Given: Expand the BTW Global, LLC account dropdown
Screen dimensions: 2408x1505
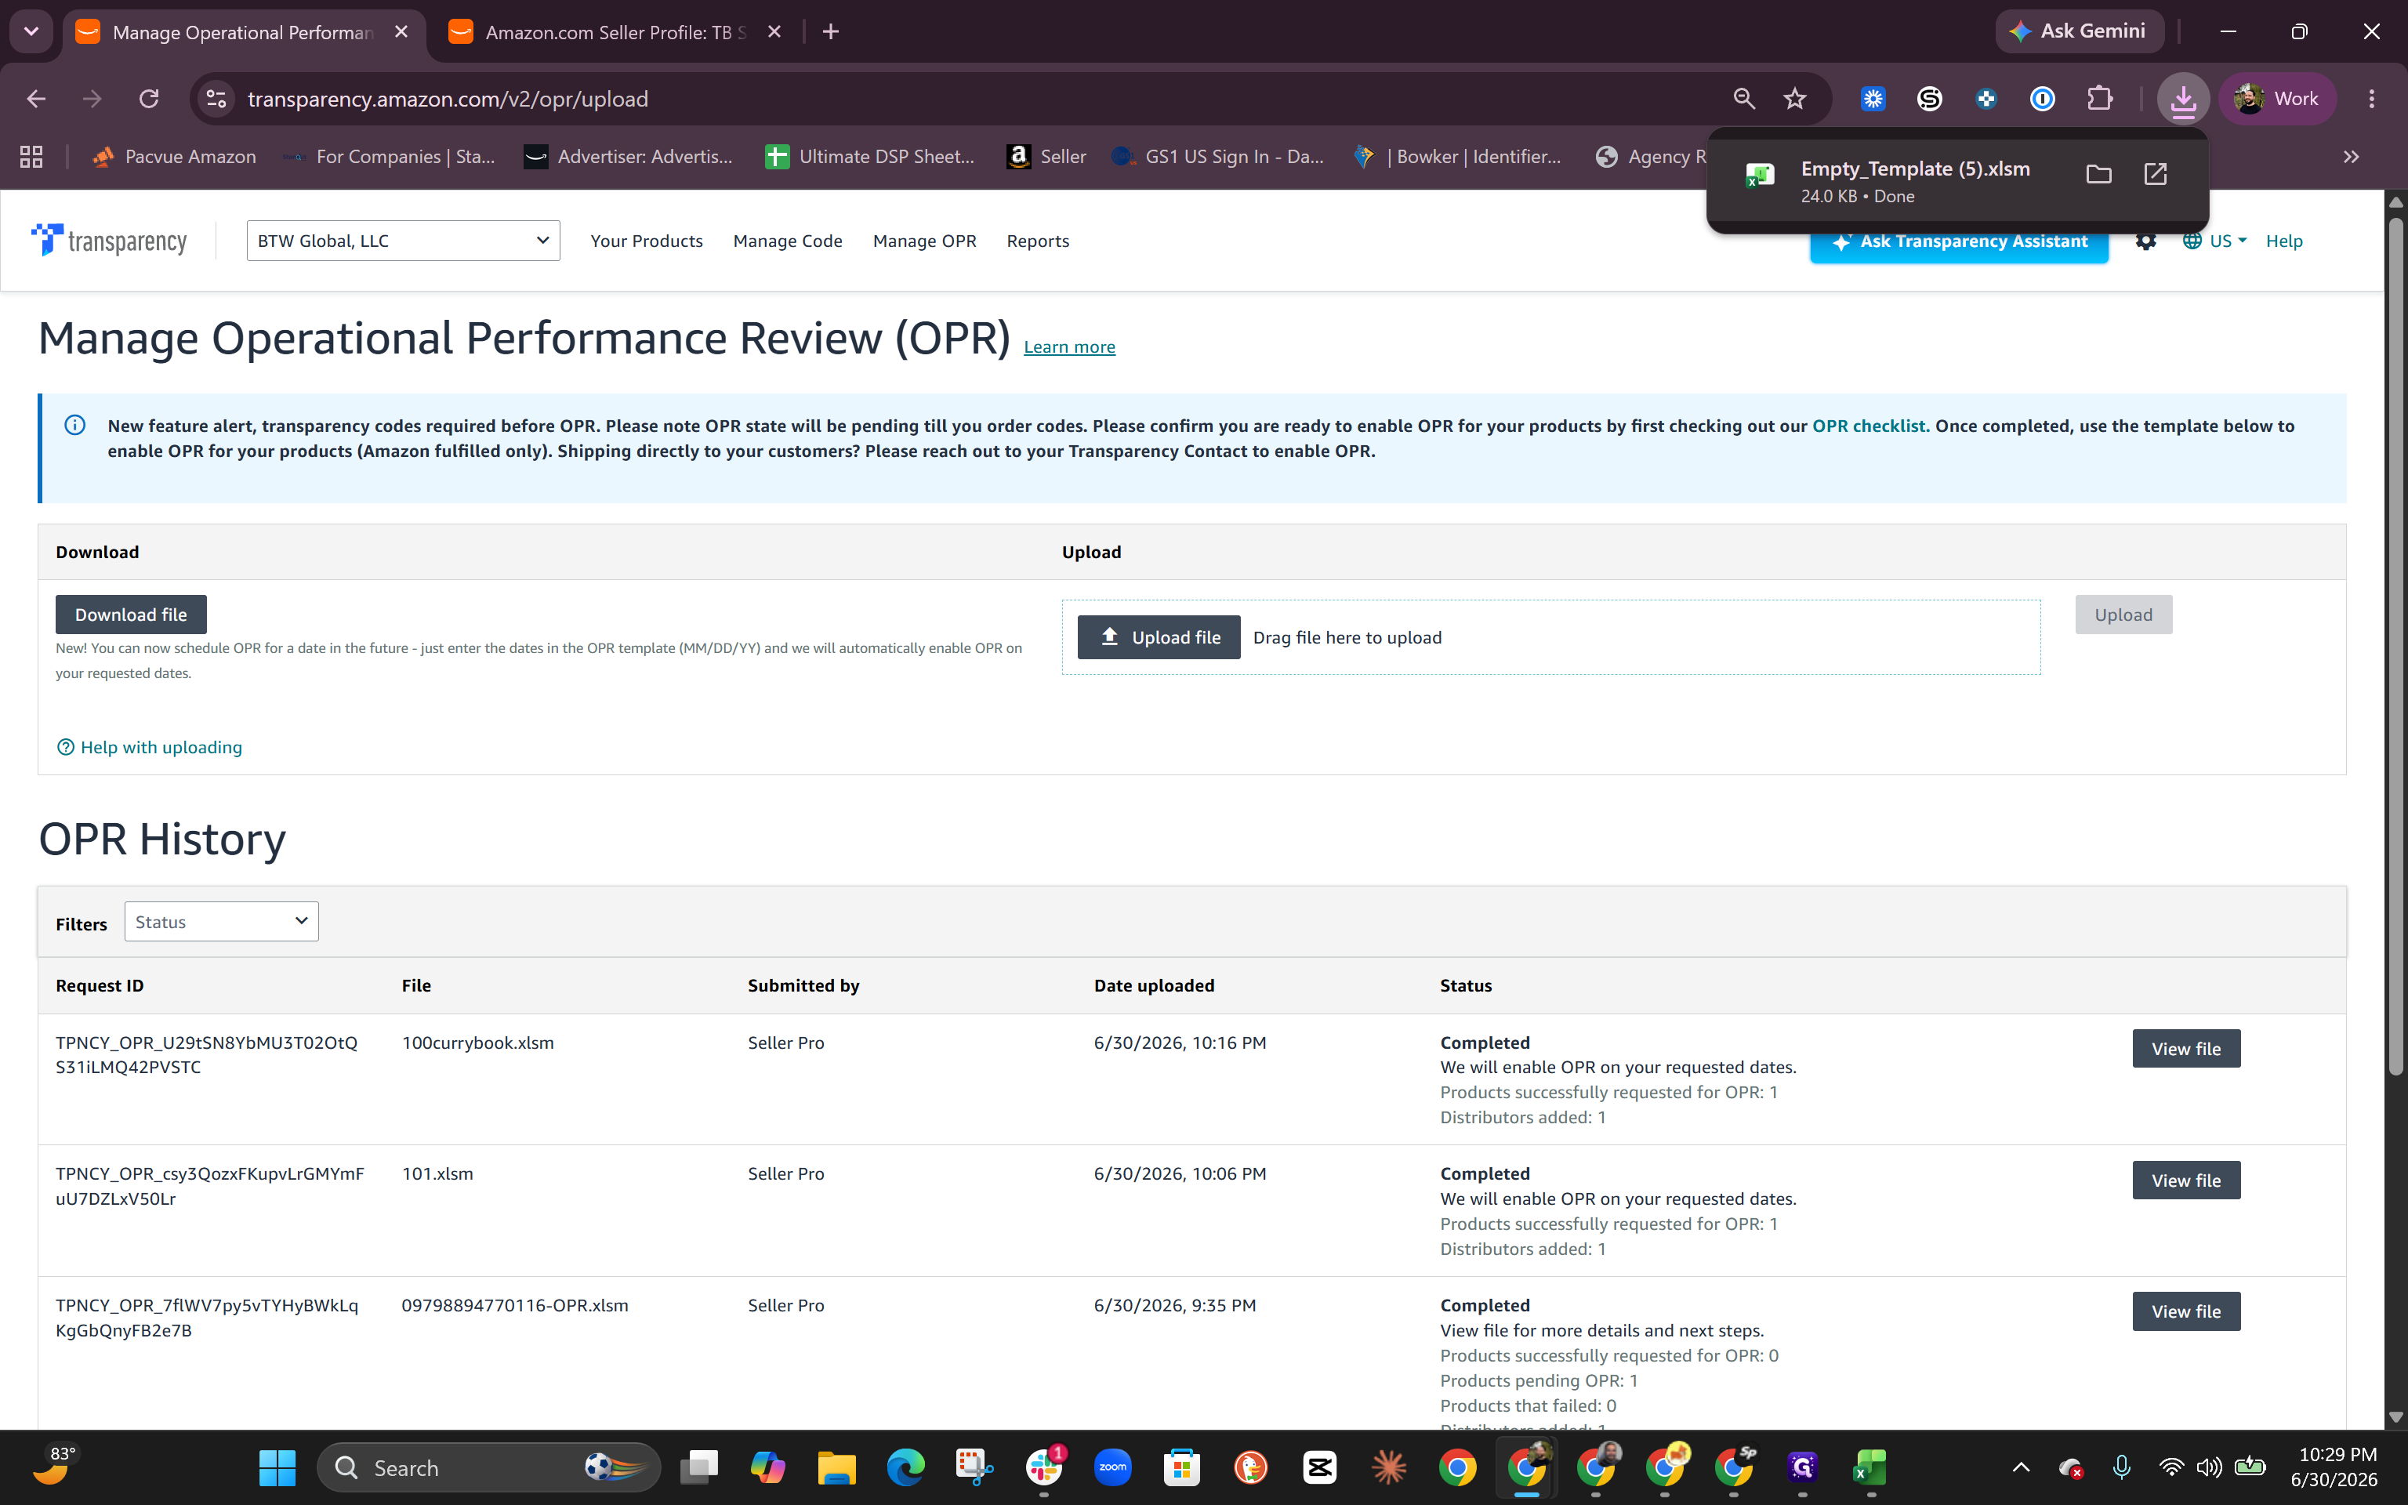Looking at the screenshot, I should pyautogui.click(x=403, y=241).
